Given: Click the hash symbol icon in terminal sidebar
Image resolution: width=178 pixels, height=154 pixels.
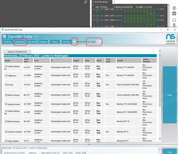Looking at the screenshot, I should tap(174, 8).
